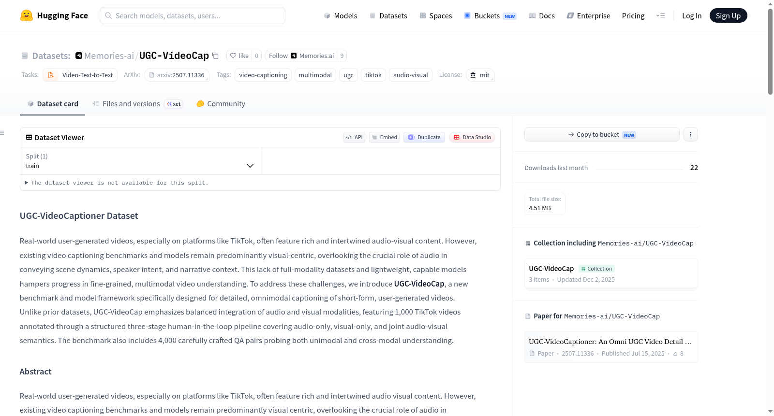The height and width of the screenshot is (416, 774).
Task: Open the UGC-VideoCaptioner paper card
Action: pyautogui.click(x=611, y=347)
